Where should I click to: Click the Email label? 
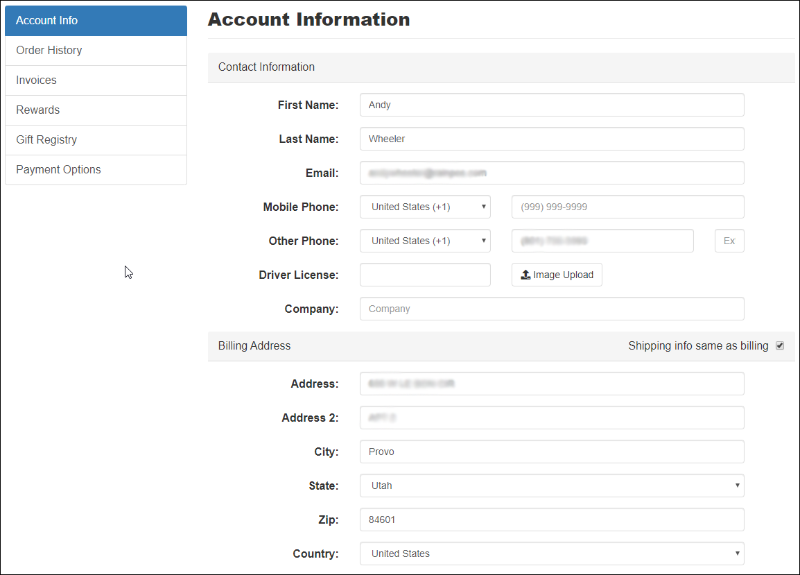tap(322, 173)
